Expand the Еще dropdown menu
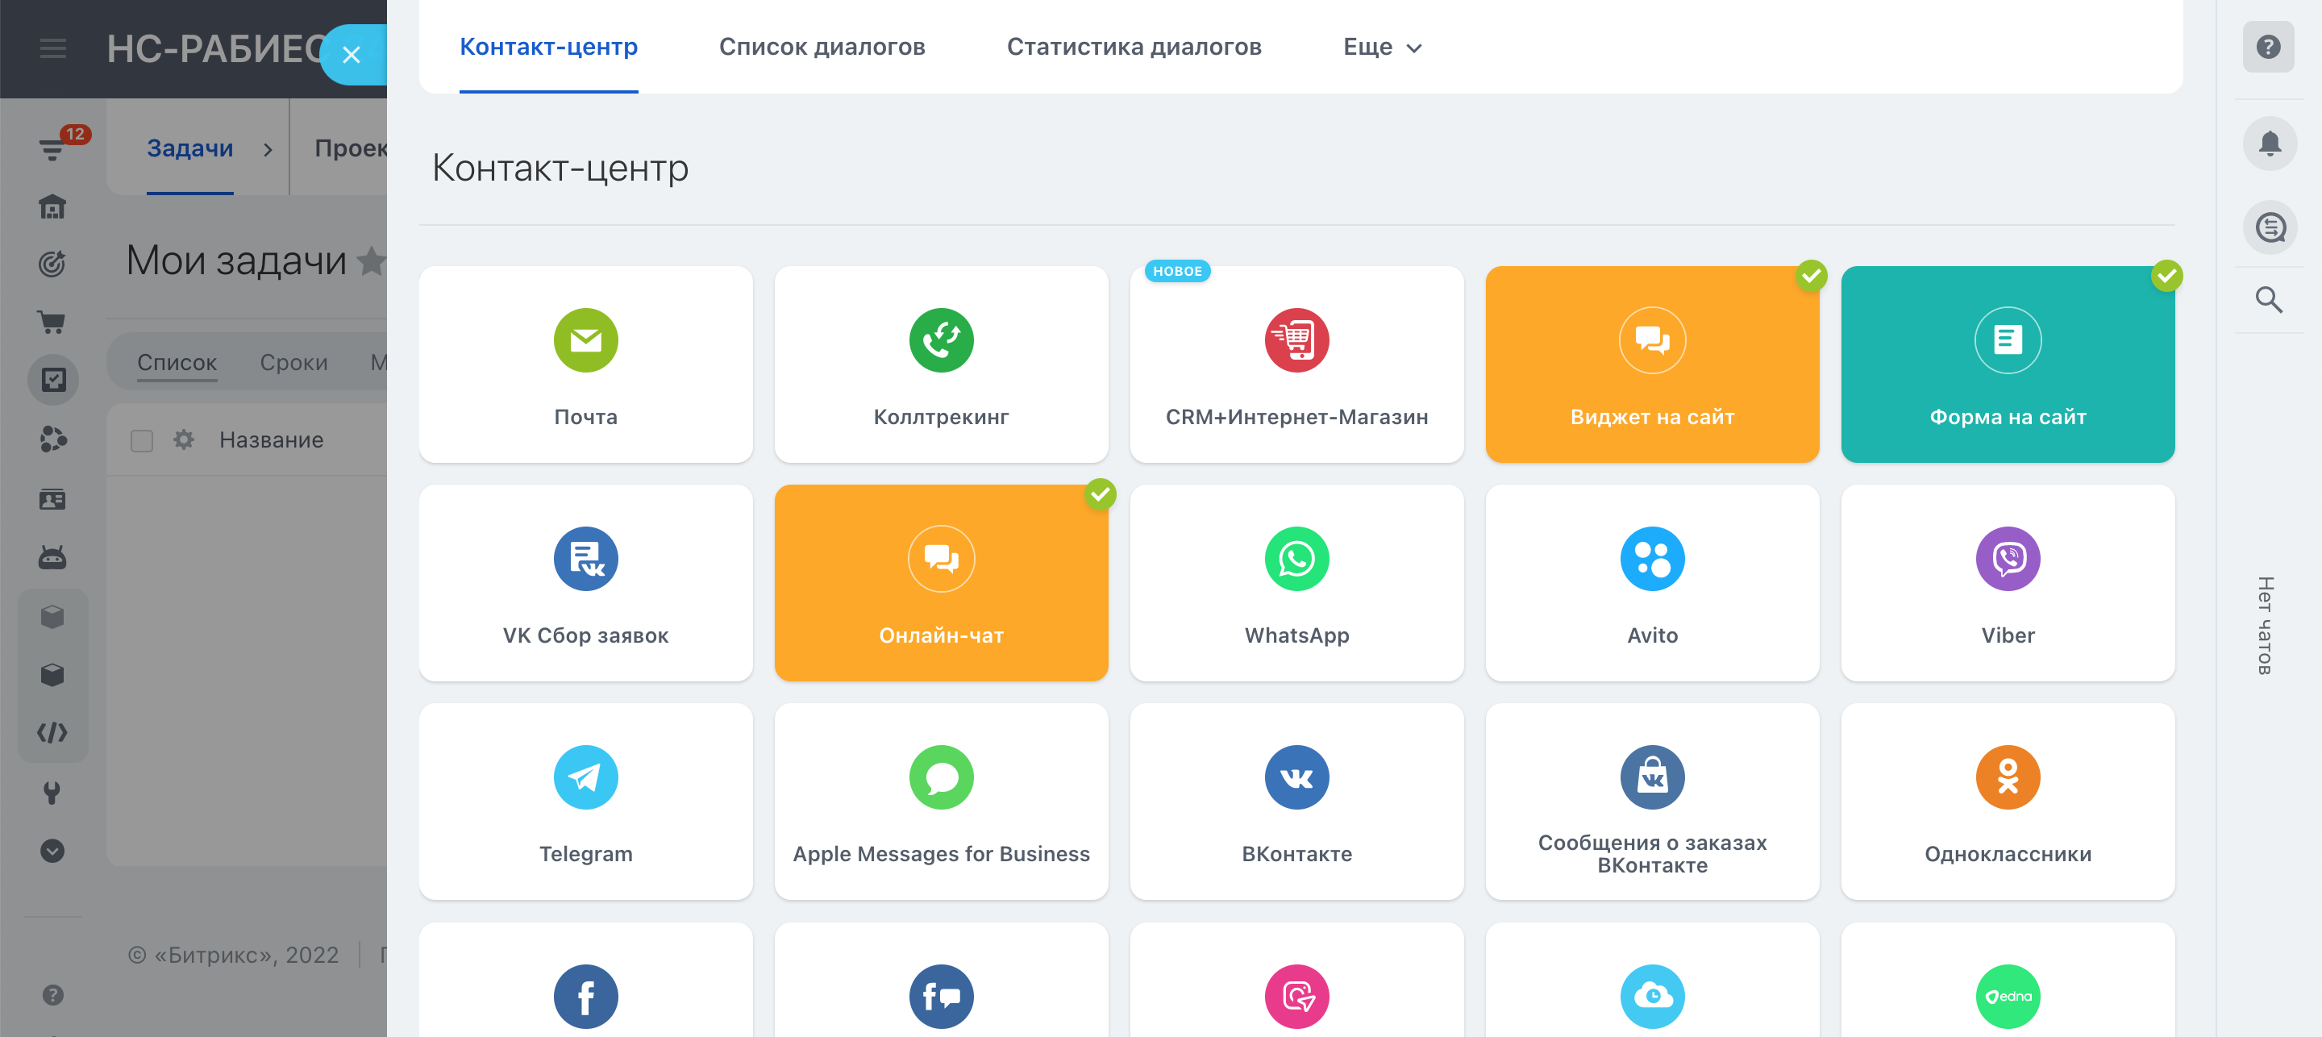The image size is (2322, 1037). [x=1382, y=47]
